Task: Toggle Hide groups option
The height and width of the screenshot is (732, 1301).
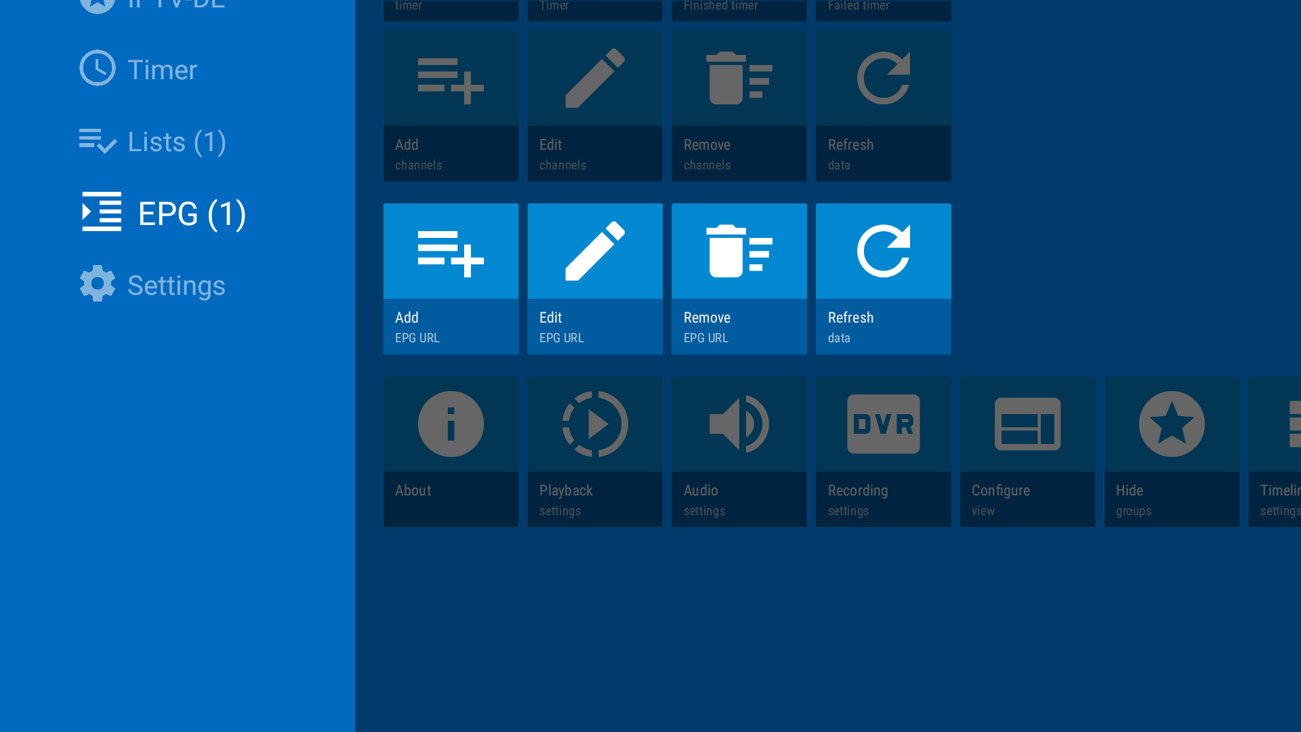Action: pos(1172,451)
